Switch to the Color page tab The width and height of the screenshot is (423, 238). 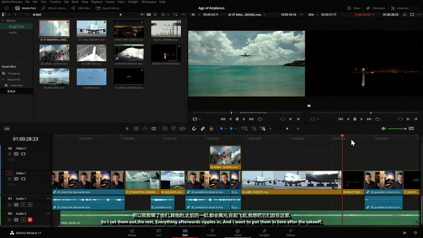(x=238, y=233)
